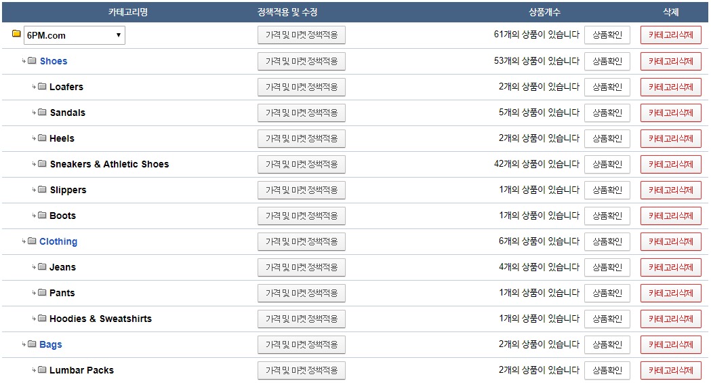Open the Bags category link
Viewport: 711px width, 383px height.
coord(51,344)
